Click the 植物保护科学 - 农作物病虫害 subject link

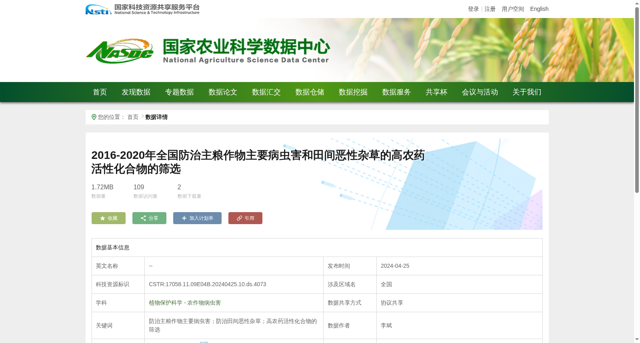(185, 303)
